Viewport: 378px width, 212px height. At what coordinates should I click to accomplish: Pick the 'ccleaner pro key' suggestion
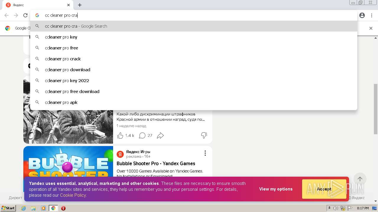(x=194, y=37)
